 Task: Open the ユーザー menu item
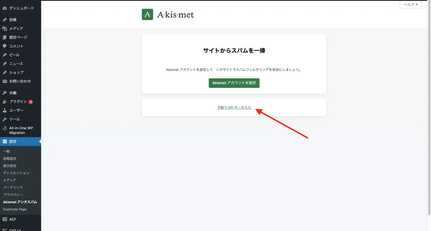tap(16, 110)
